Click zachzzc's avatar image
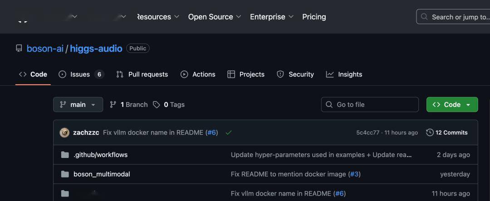Image resolution: width=490 pixels, height=201 pixels. coord(64,133)
